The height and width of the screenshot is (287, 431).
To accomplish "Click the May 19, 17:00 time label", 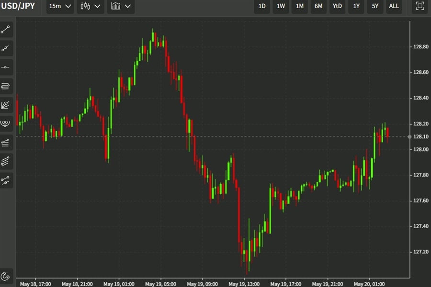I will point(286,284).
